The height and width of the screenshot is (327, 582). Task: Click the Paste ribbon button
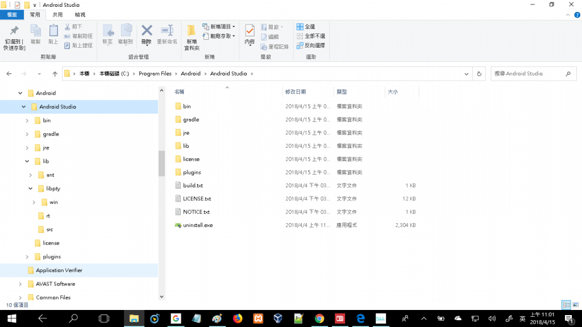pyautogui.click(x=53, y=35)
